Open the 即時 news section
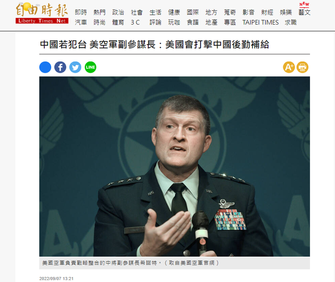 click(x=81, y=12)
